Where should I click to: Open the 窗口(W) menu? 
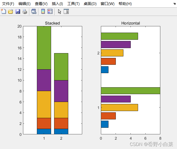coord(107,4)
